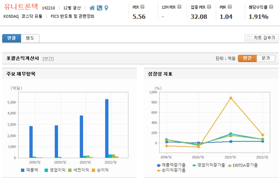Select the 연결 tab

pos(11,38)
